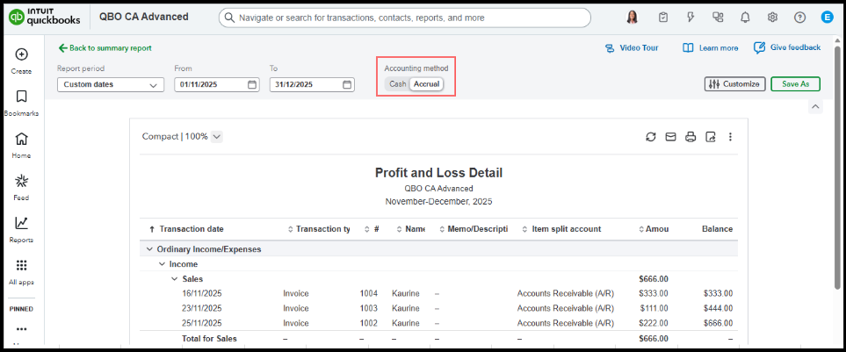The image size is (846, 352).
Task: Switch accounting method to Cash
Action: [x=398, y=84]
